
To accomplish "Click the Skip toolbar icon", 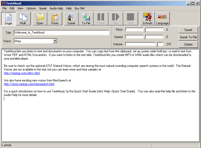I will 116,19.
